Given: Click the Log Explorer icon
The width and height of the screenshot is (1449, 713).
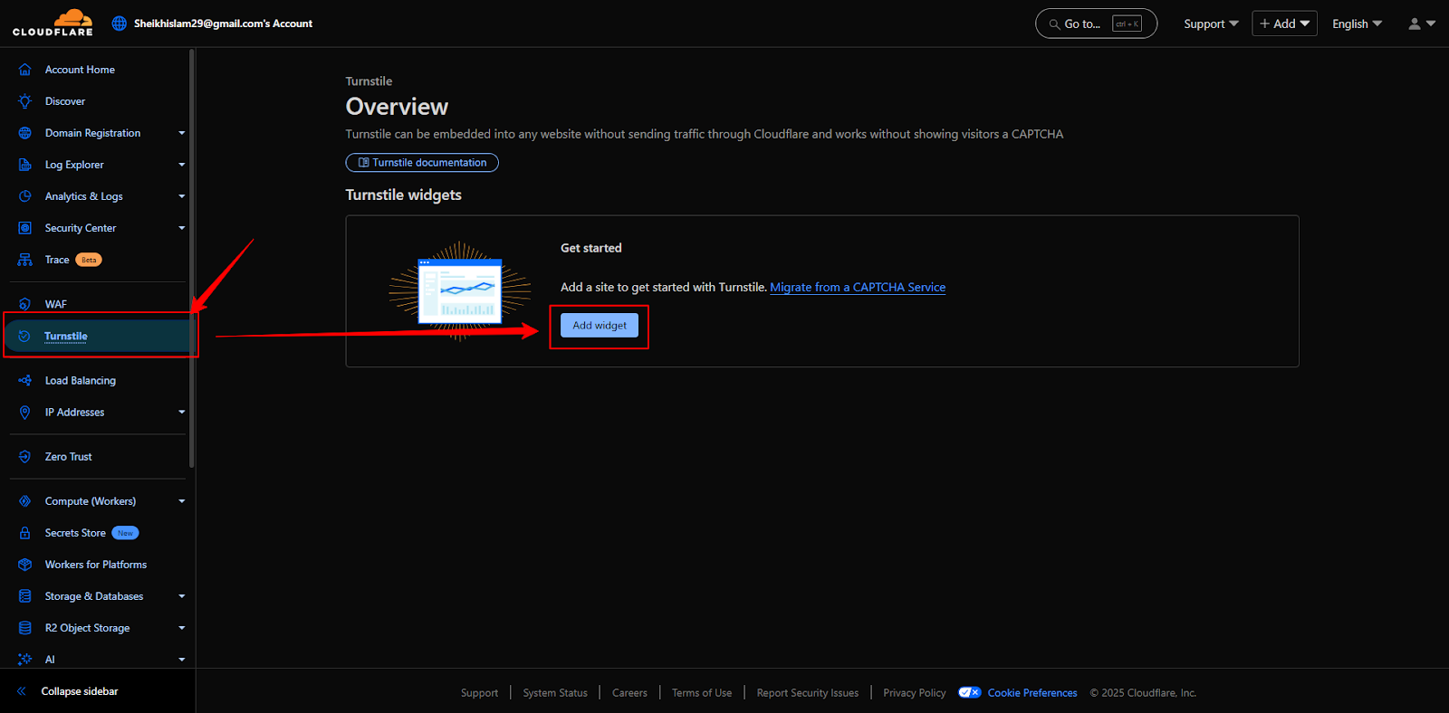Looking at the screenshot, I should coord(25,165).
